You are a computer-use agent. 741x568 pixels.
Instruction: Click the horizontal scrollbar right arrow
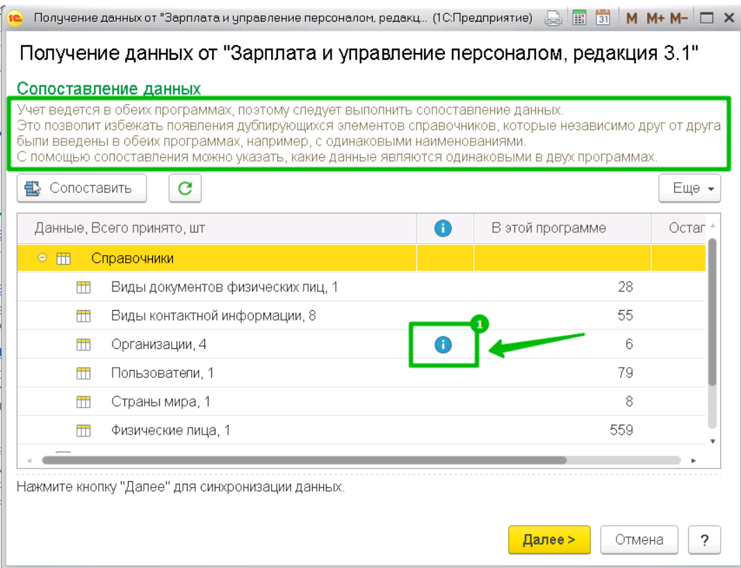pyautogui.click(x=693, y=460)
